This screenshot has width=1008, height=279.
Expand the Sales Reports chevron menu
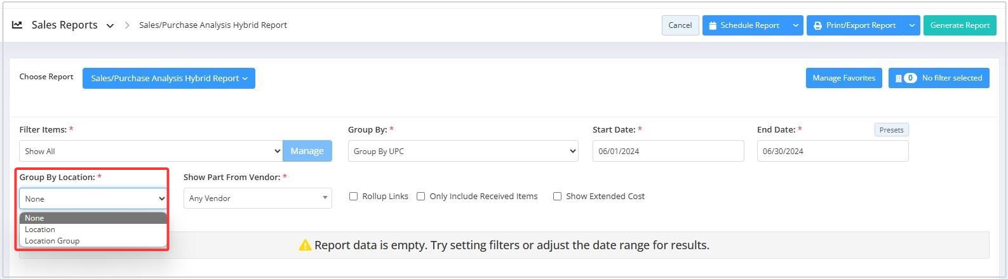point(110,26)
